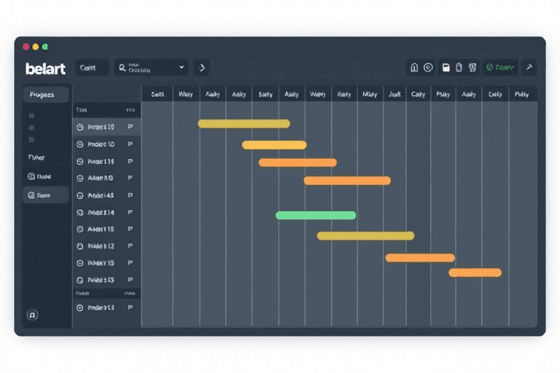This screenshot has height=373, width=560.
Task: Click the round bookmark icon at sidebar bottom
Action: pyautogui.click(x=32, y=315)
